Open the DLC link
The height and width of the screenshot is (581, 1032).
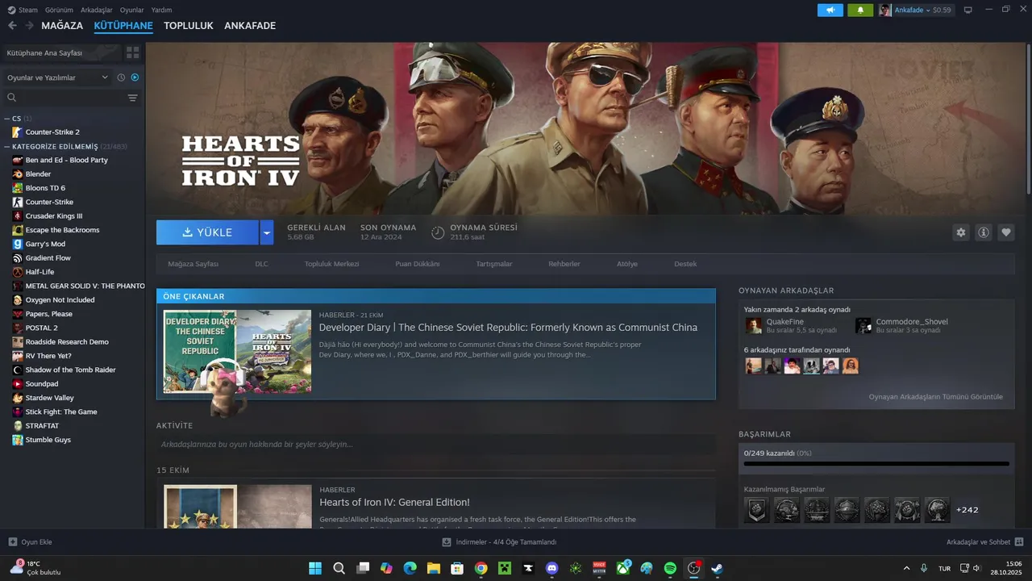click(x=261, y=264)
